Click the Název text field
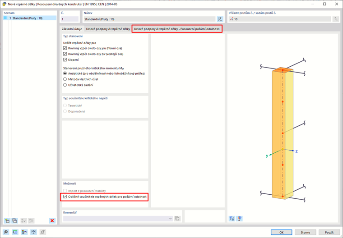This screenshot has height=238, width=343. 150,19
